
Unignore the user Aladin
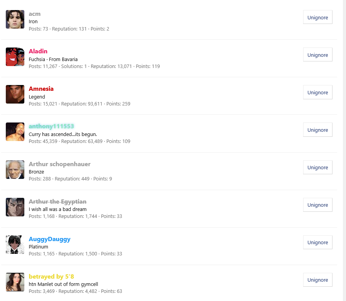coord(318,54)
